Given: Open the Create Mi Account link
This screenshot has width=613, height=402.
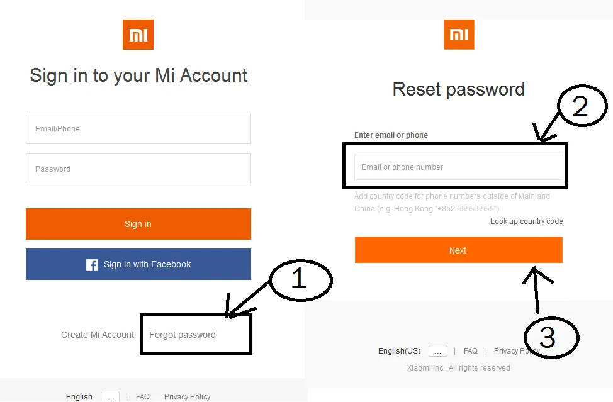Looking at the screenshot, I should [x=98, y=335].
